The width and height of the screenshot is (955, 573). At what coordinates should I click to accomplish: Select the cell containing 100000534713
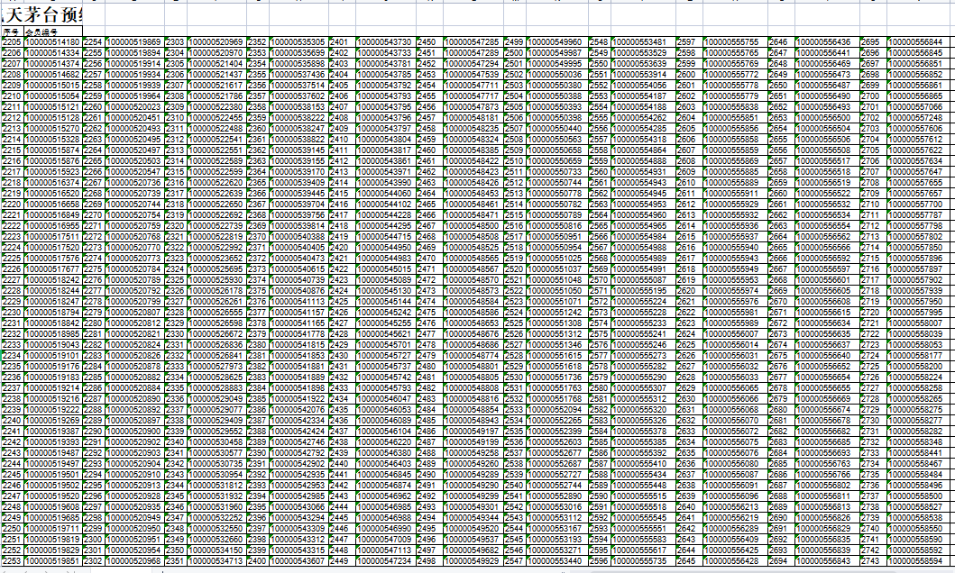[216, 560]
